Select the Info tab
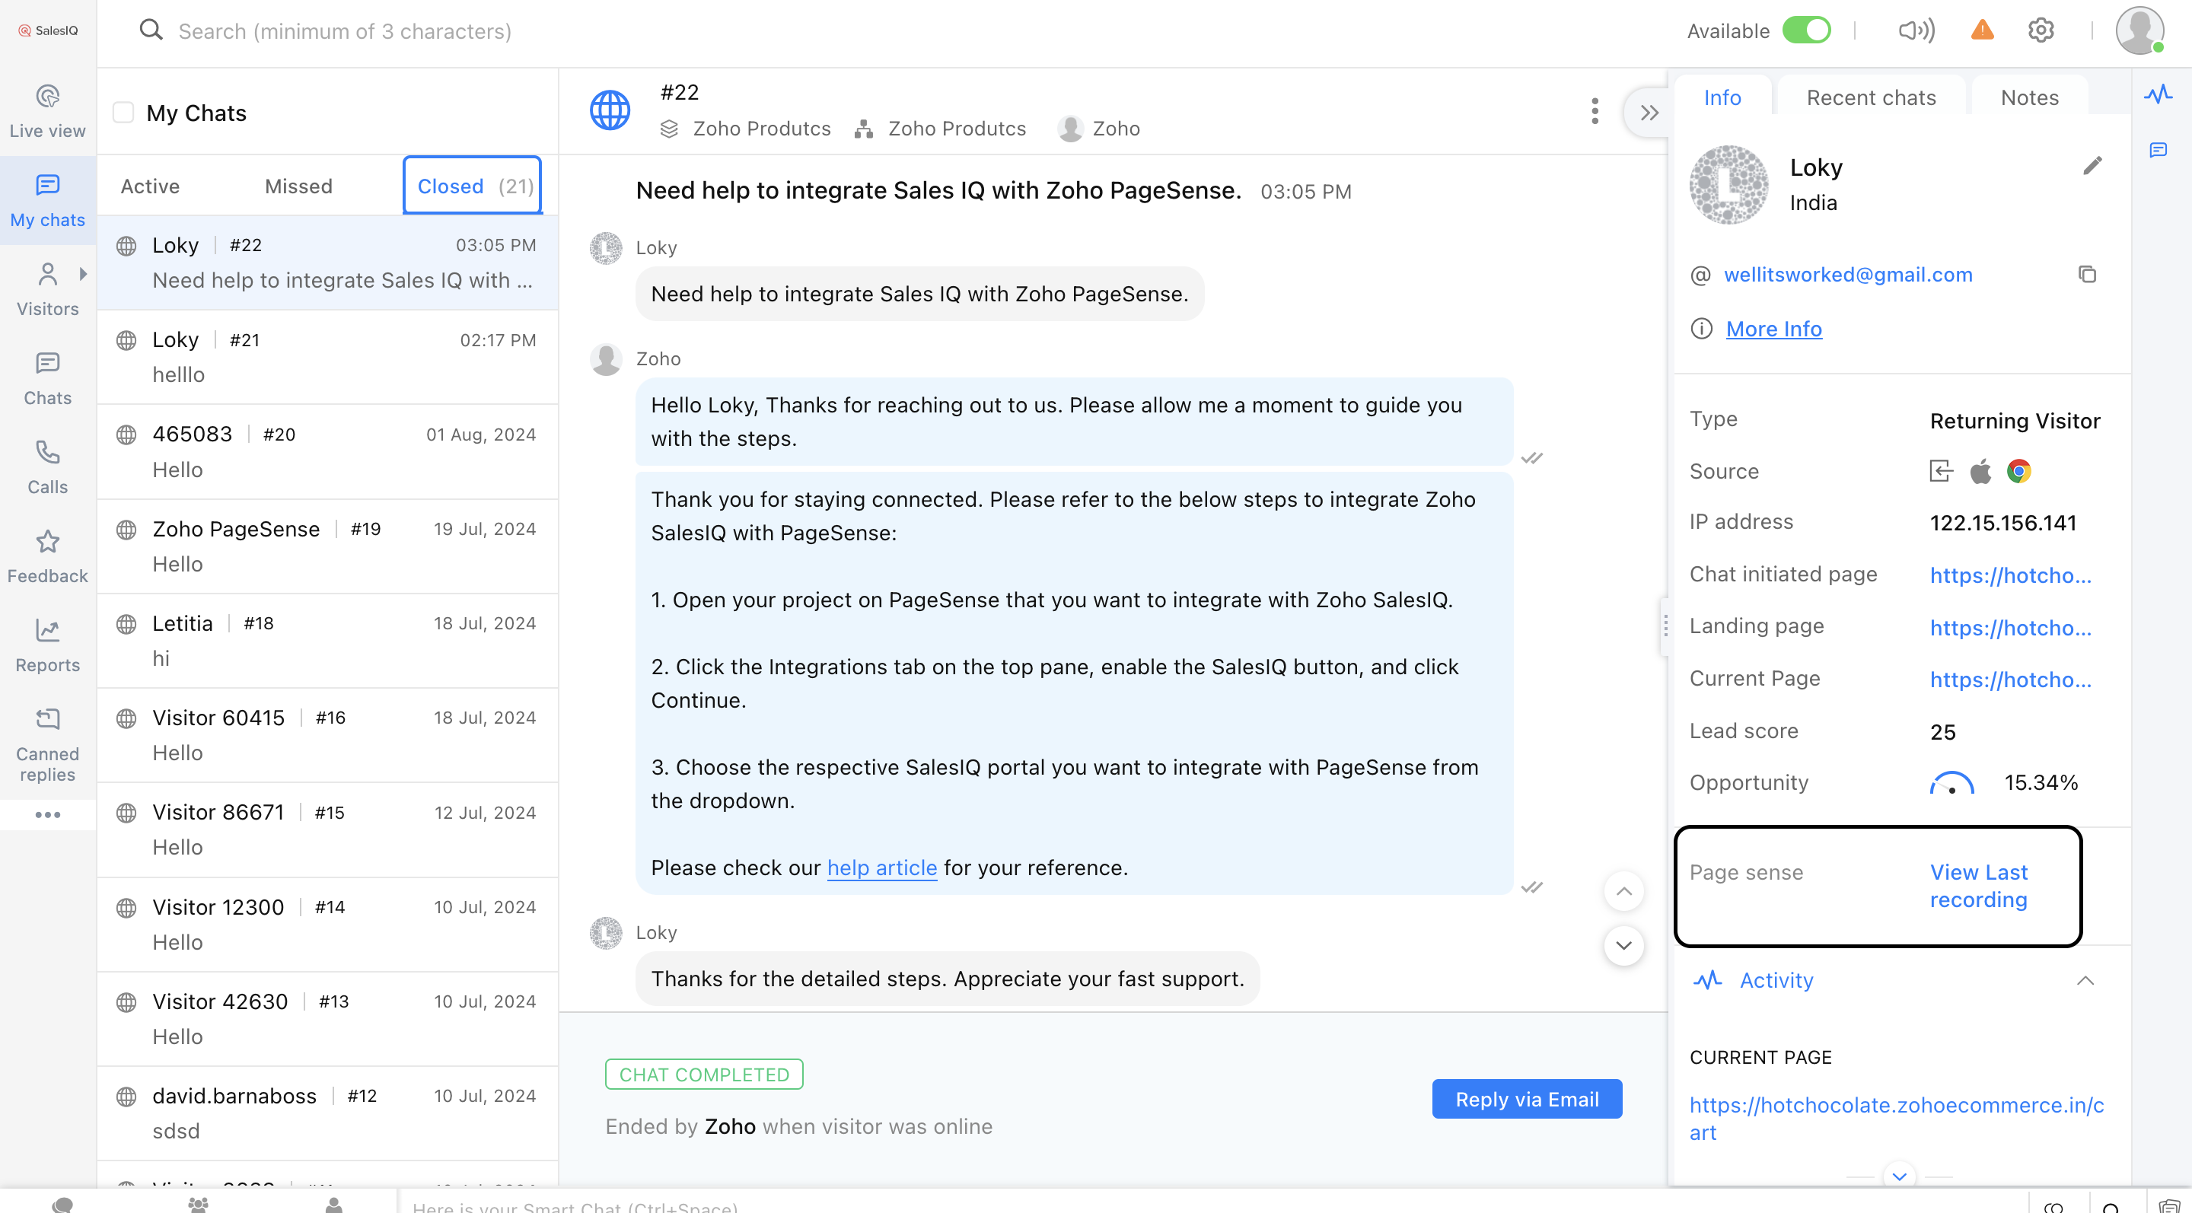The image size is (2192, 1213). click(1722, 98)
